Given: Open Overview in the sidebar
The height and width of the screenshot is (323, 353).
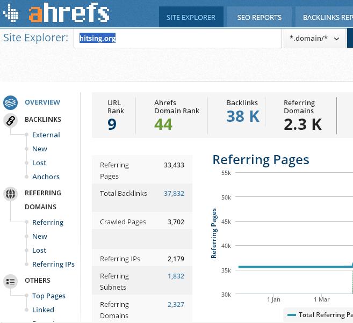Looking at the screenshot, I should click(42, 102).
